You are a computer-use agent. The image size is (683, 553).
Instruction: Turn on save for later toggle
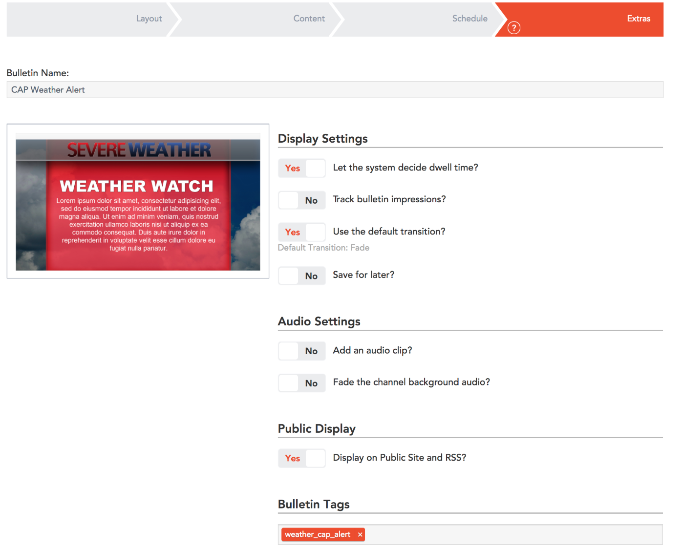(x=302, y=276)
